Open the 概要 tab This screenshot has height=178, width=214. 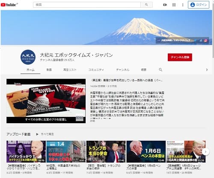coord(143,70)
